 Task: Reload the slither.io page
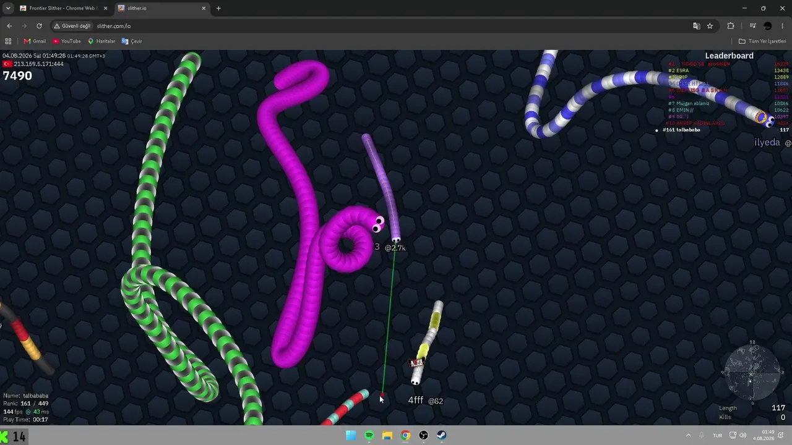[39, 26]
